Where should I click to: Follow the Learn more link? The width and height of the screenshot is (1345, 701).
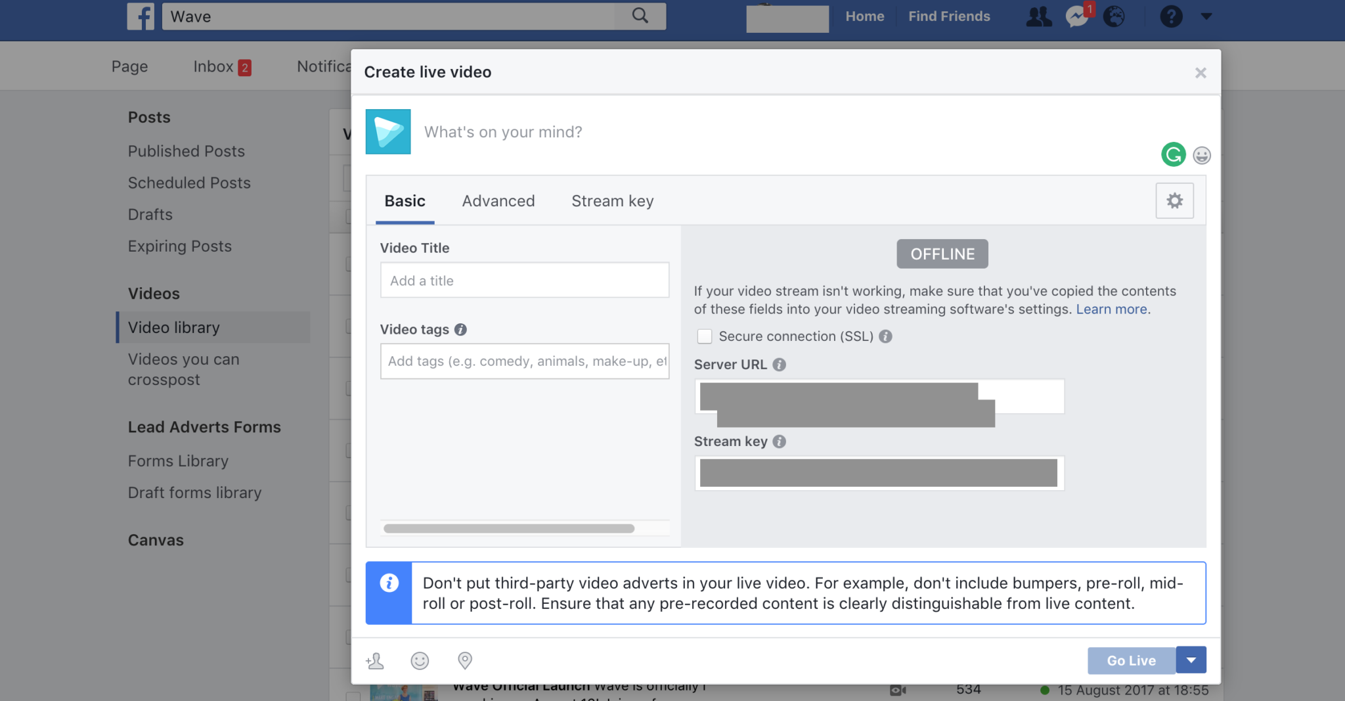1111,309
